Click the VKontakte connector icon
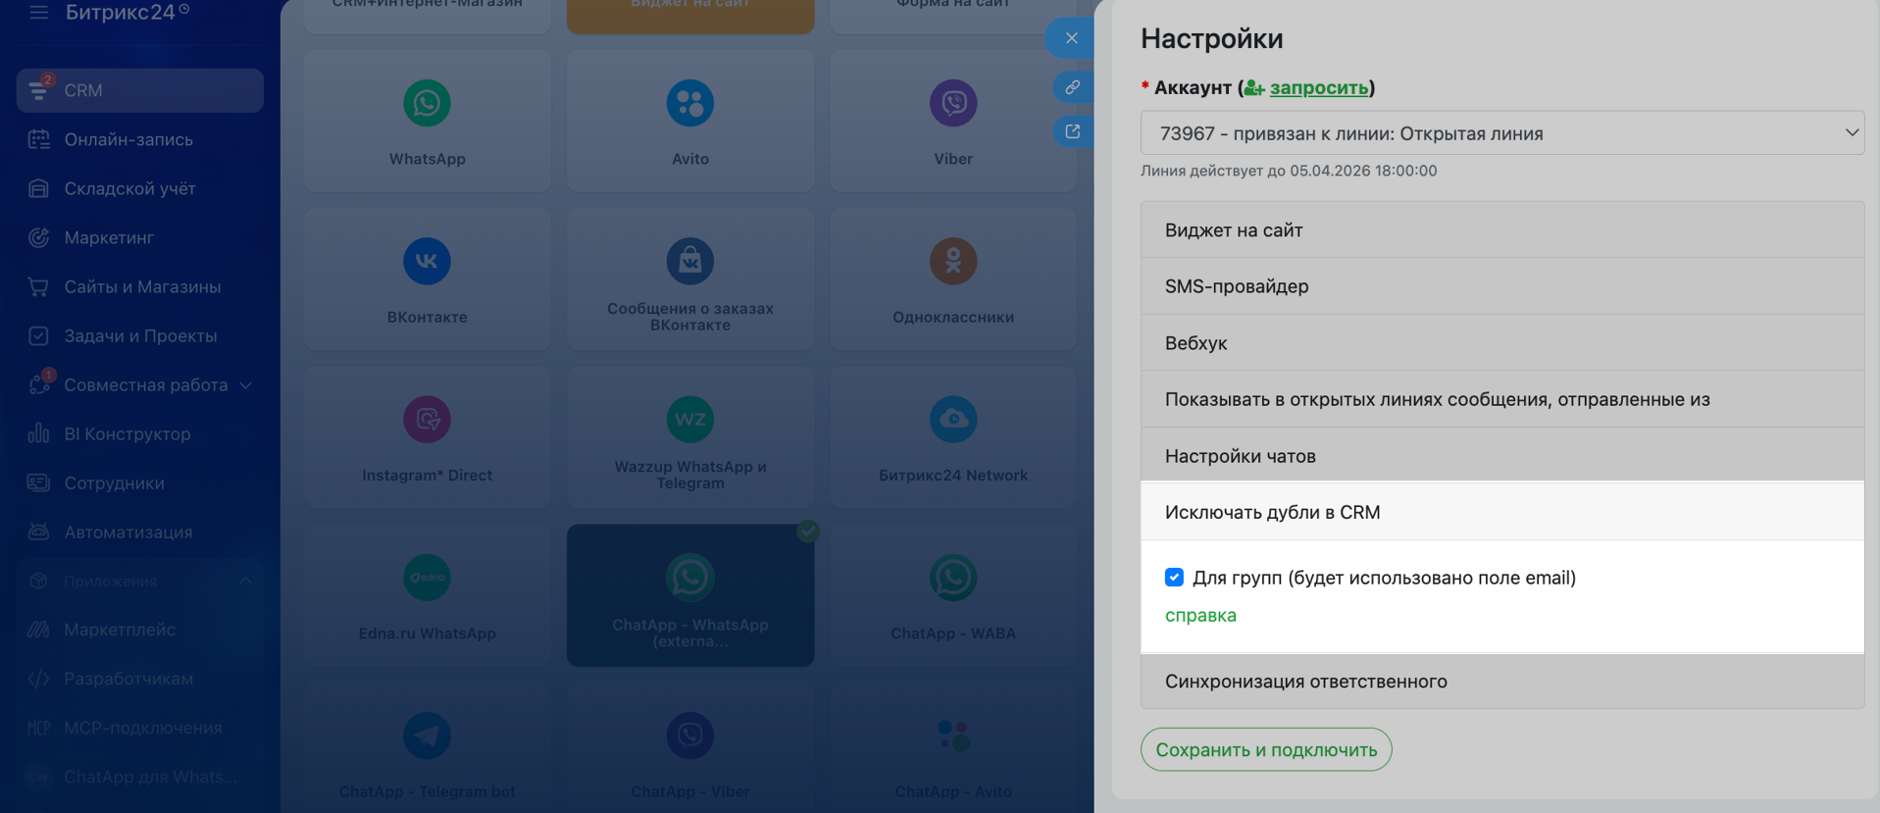1880x813 pixels. 427,262
